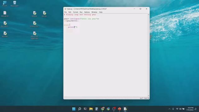The image size is (199, 112).
Task: Open the calculator-like app on taskbar
Action: tap(97, 109)
